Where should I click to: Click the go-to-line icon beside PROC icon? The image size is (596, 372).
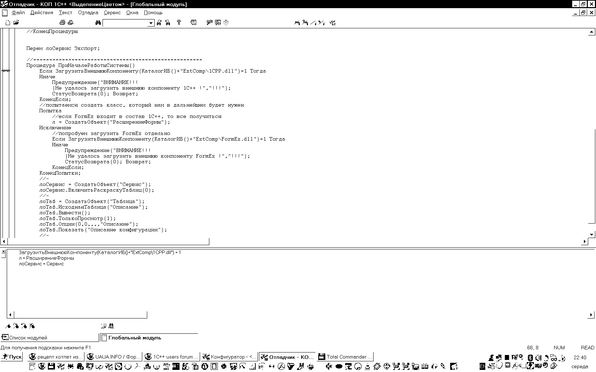[x=103, y=326]
